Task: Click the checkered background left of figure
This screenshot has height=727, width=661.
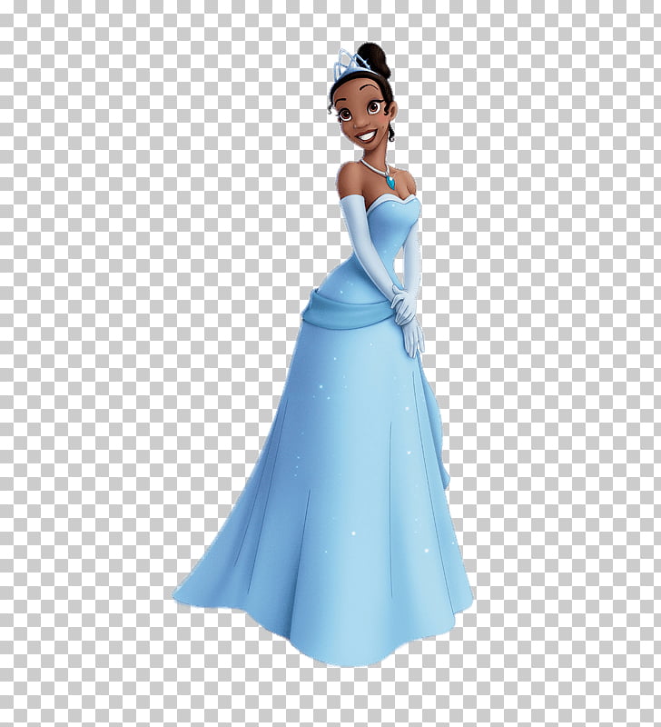Action: coord(109,363)
